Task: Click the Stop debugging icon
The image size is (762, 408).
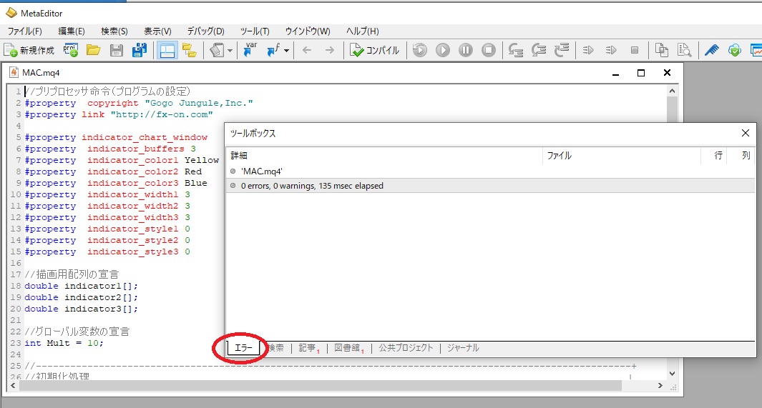Action: (489, 50)
